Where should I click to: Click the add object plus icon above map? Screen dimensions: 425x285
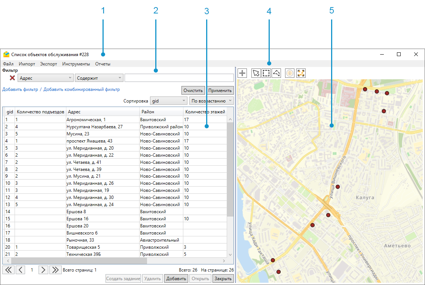(x=242, y=73)
